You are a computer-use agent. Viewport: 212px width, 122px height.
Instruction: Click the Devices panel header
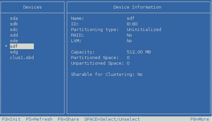[x=33, y=7]
